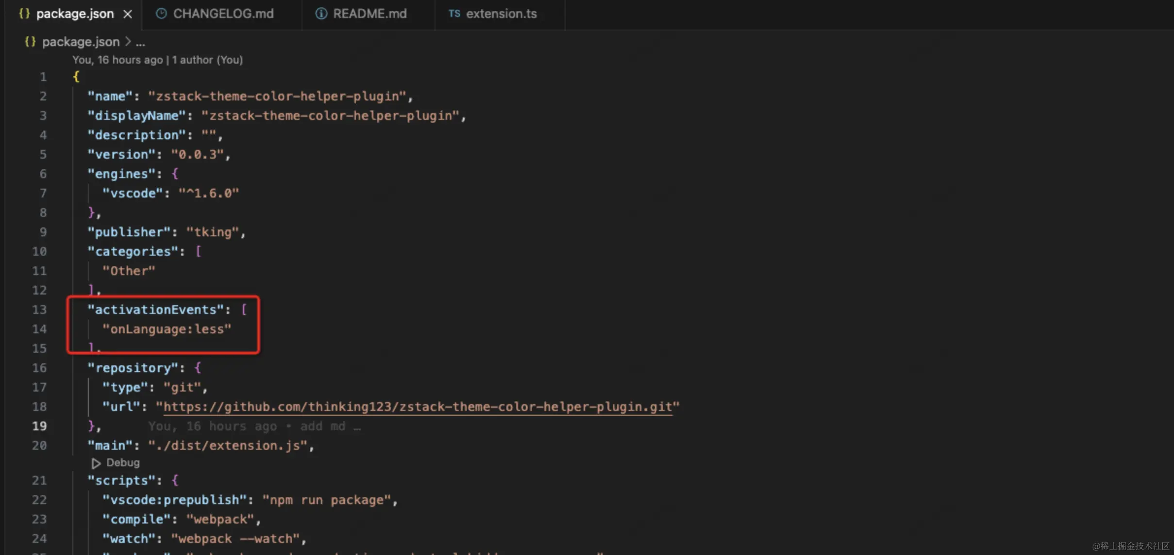This screenshot has width=1174, height=555.
Task: Place cursor on "onLanguage:less" string
Action: pos(167,329)
